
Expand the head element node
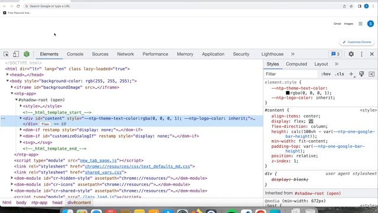[x=8, y=75]
